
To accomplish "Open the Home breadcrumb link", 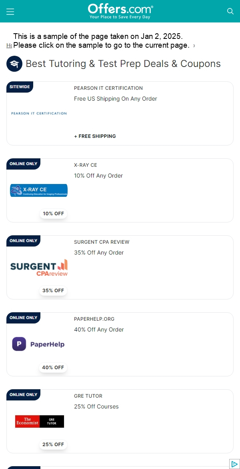I will click(9, 45).
